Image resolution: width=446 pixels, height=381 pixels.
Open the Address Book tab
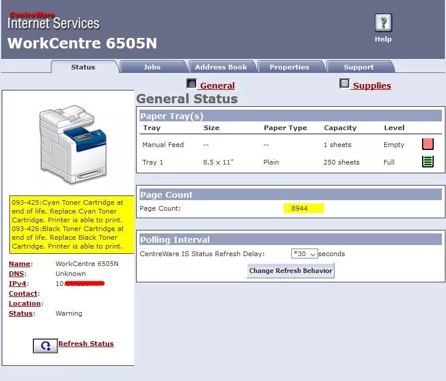(x=221, y=67)
